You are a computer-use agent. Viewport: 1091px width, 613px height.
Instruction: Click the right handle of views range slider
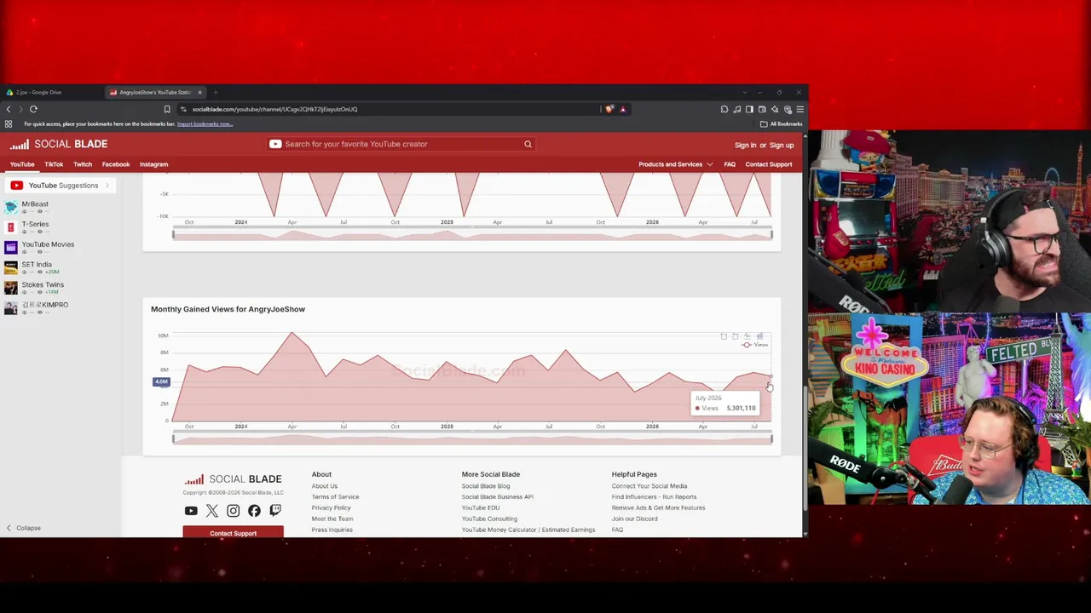pyautogui.click(x=772, y=438)
